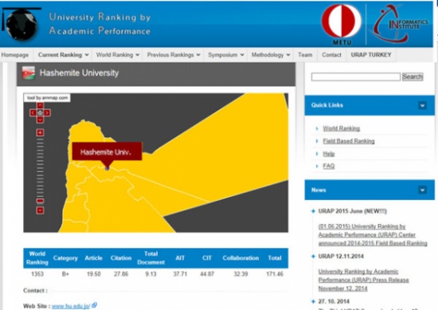Click the Category column header
The height and width of the screenshot is (310, 438).
click(x=65, y=258)
